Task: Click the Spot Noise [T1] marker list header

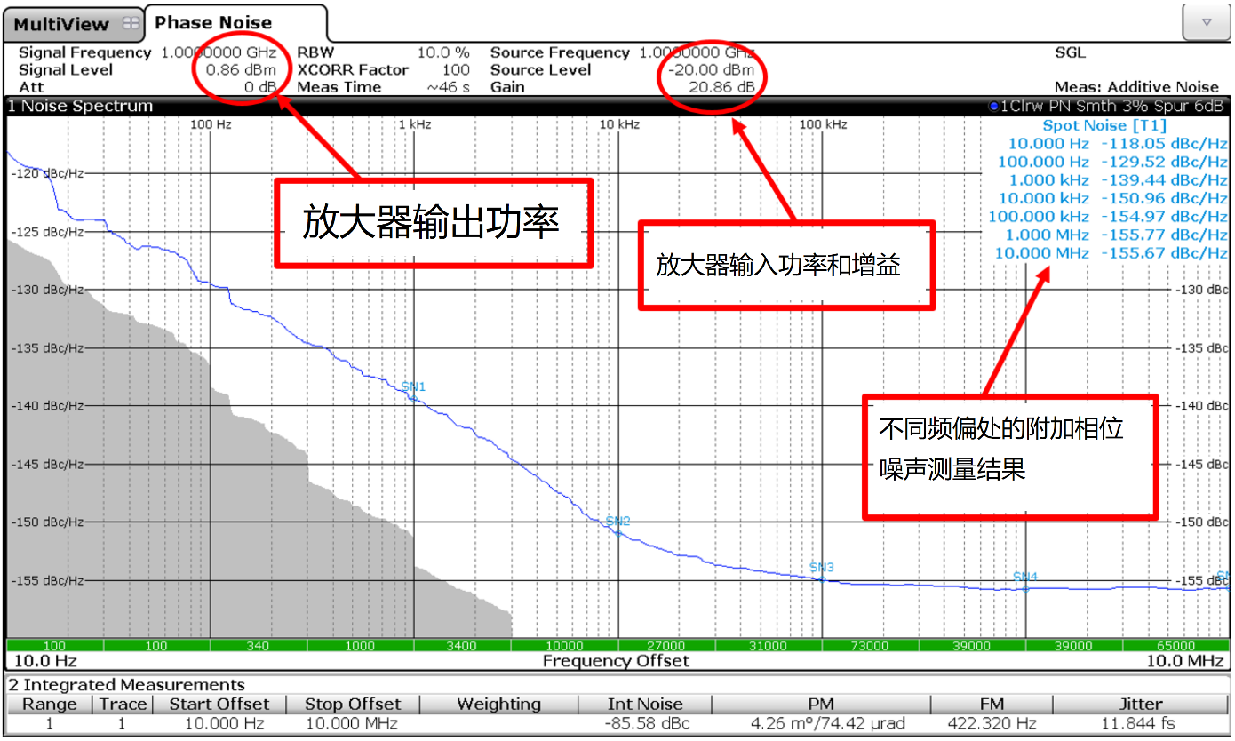Action: point(1104,125)
